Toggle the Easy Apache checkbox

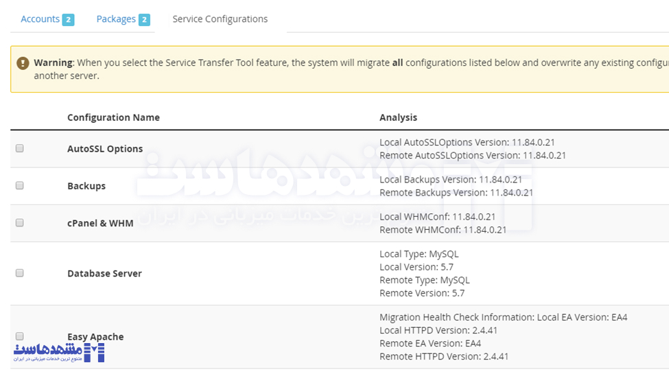20,336
